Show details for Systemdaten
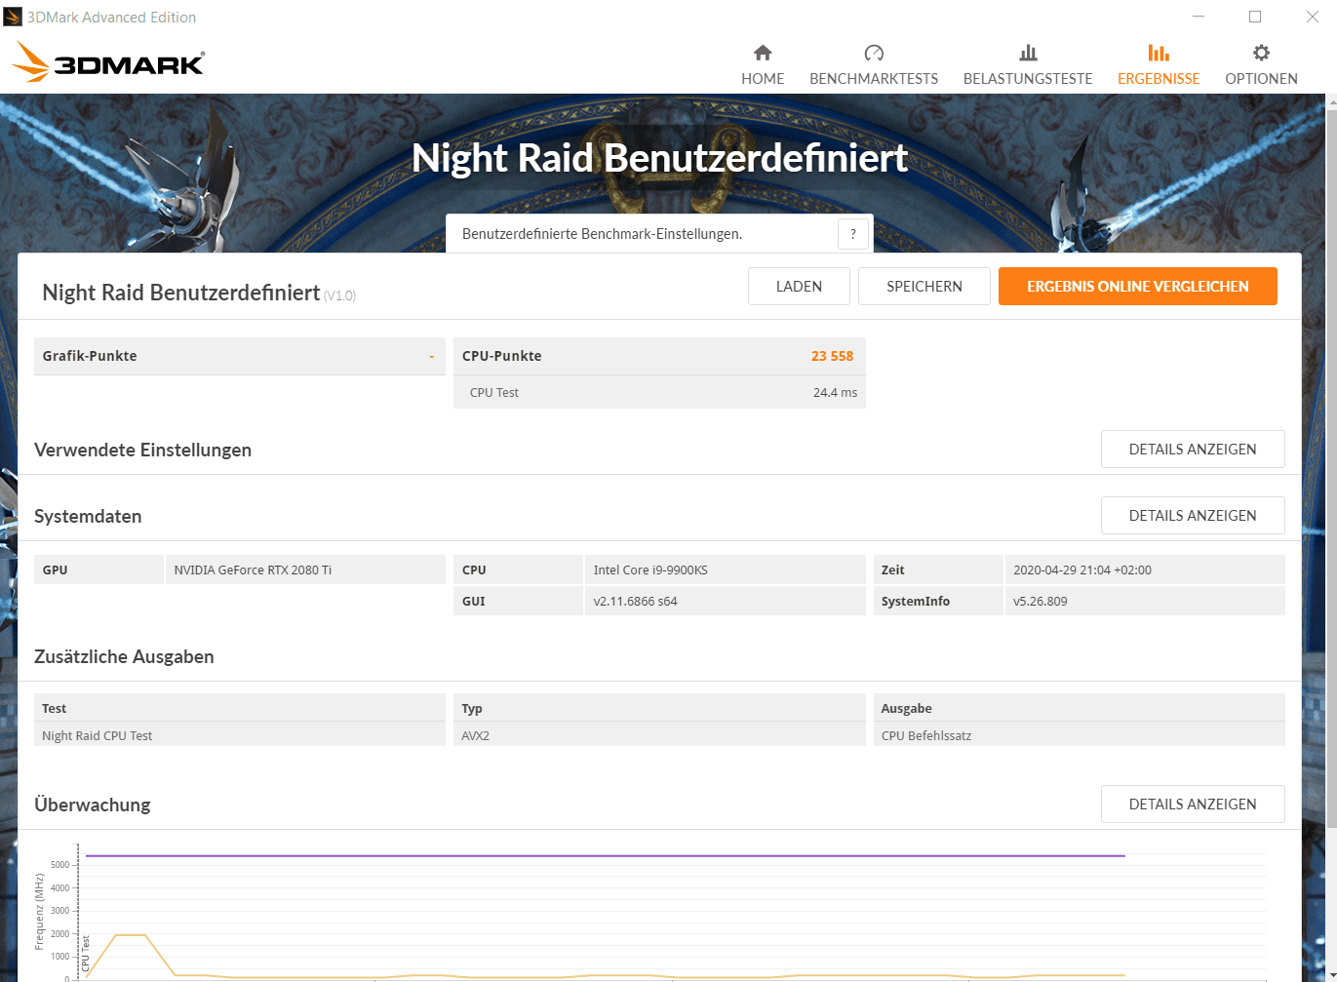This screenshot has height=982, width=1337. (x=1193, y=516)
